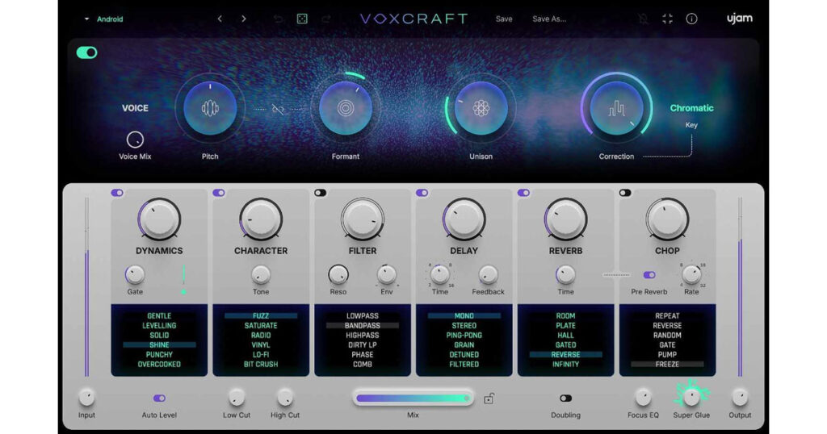Click the glowing Super Glue knob

pyautogui.click(x=691, y=396)
